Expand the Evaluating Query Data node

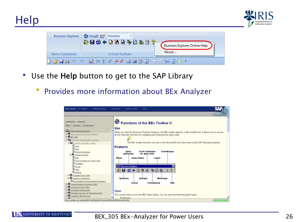tap(68, 175)
